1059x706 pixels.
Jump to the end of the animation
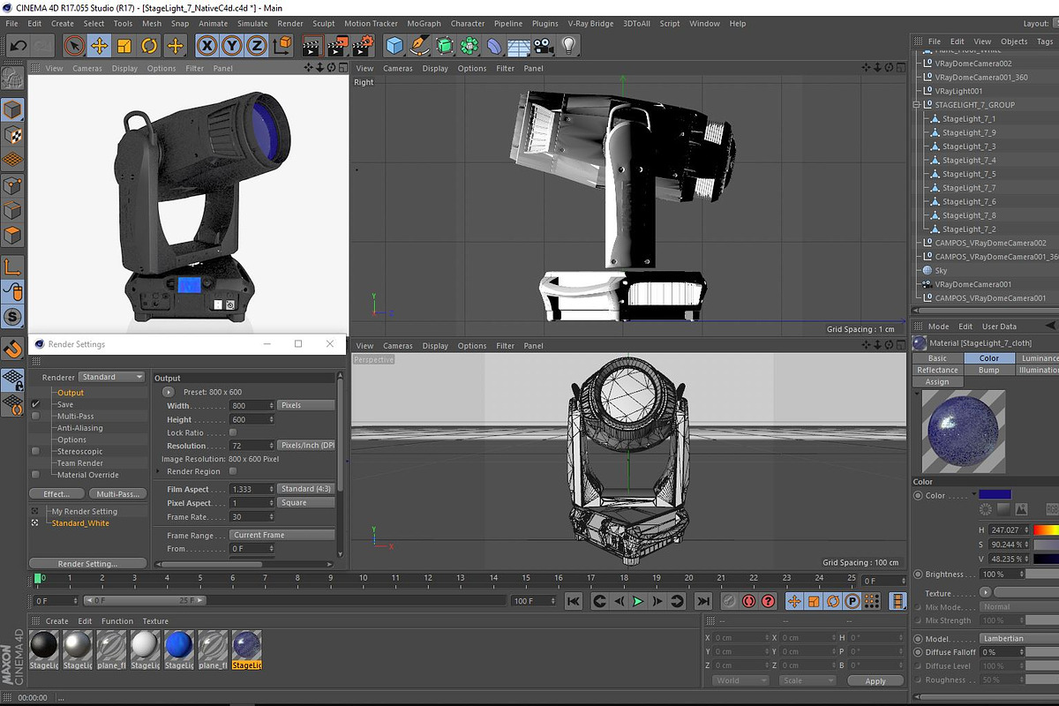pyautogui.click(x=702, y=601)
